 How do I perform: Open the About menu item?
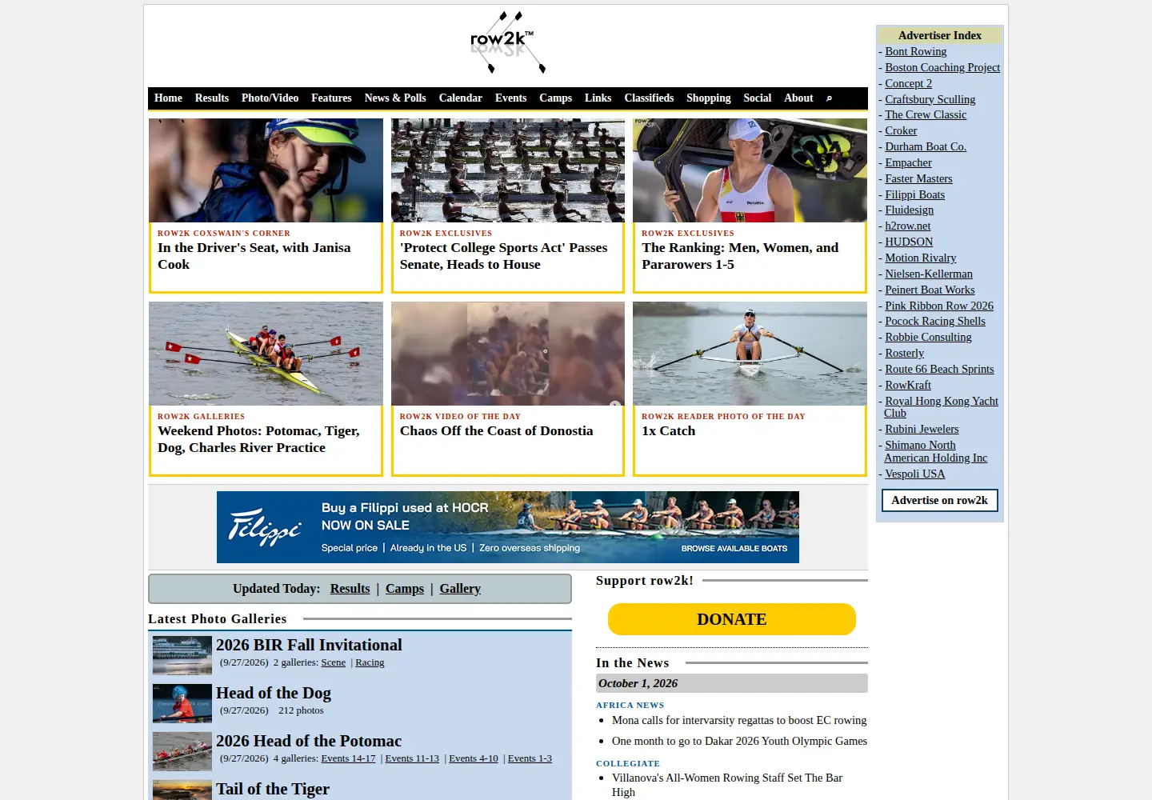tap(798, 98)
